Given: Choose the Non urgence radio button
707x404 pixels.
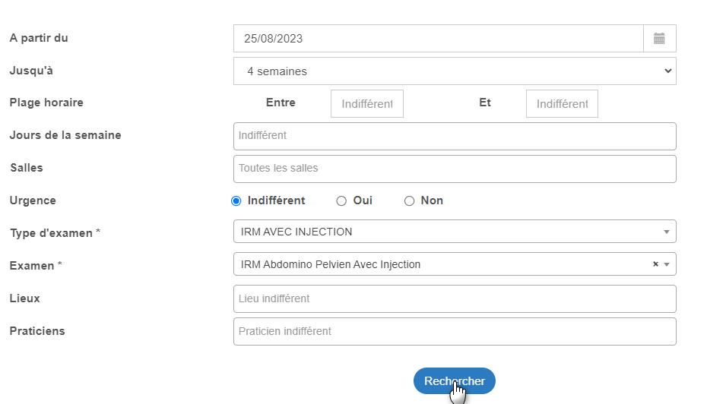Looking at the screenshot, I should coord(409,201).
